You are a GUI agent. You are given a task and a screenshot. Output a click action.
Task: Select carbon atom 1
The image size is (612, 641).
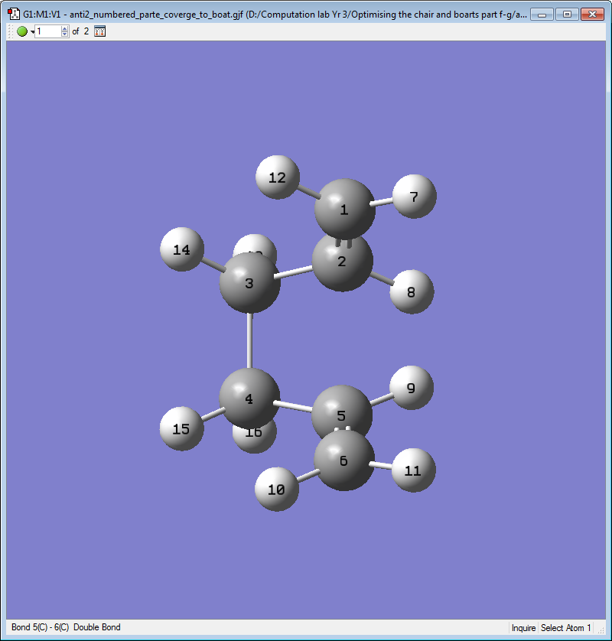click(345, 209)
